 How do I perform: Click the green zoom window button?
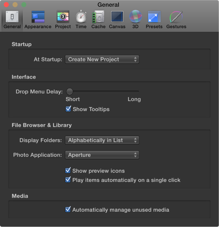click(x=24, y=5)
